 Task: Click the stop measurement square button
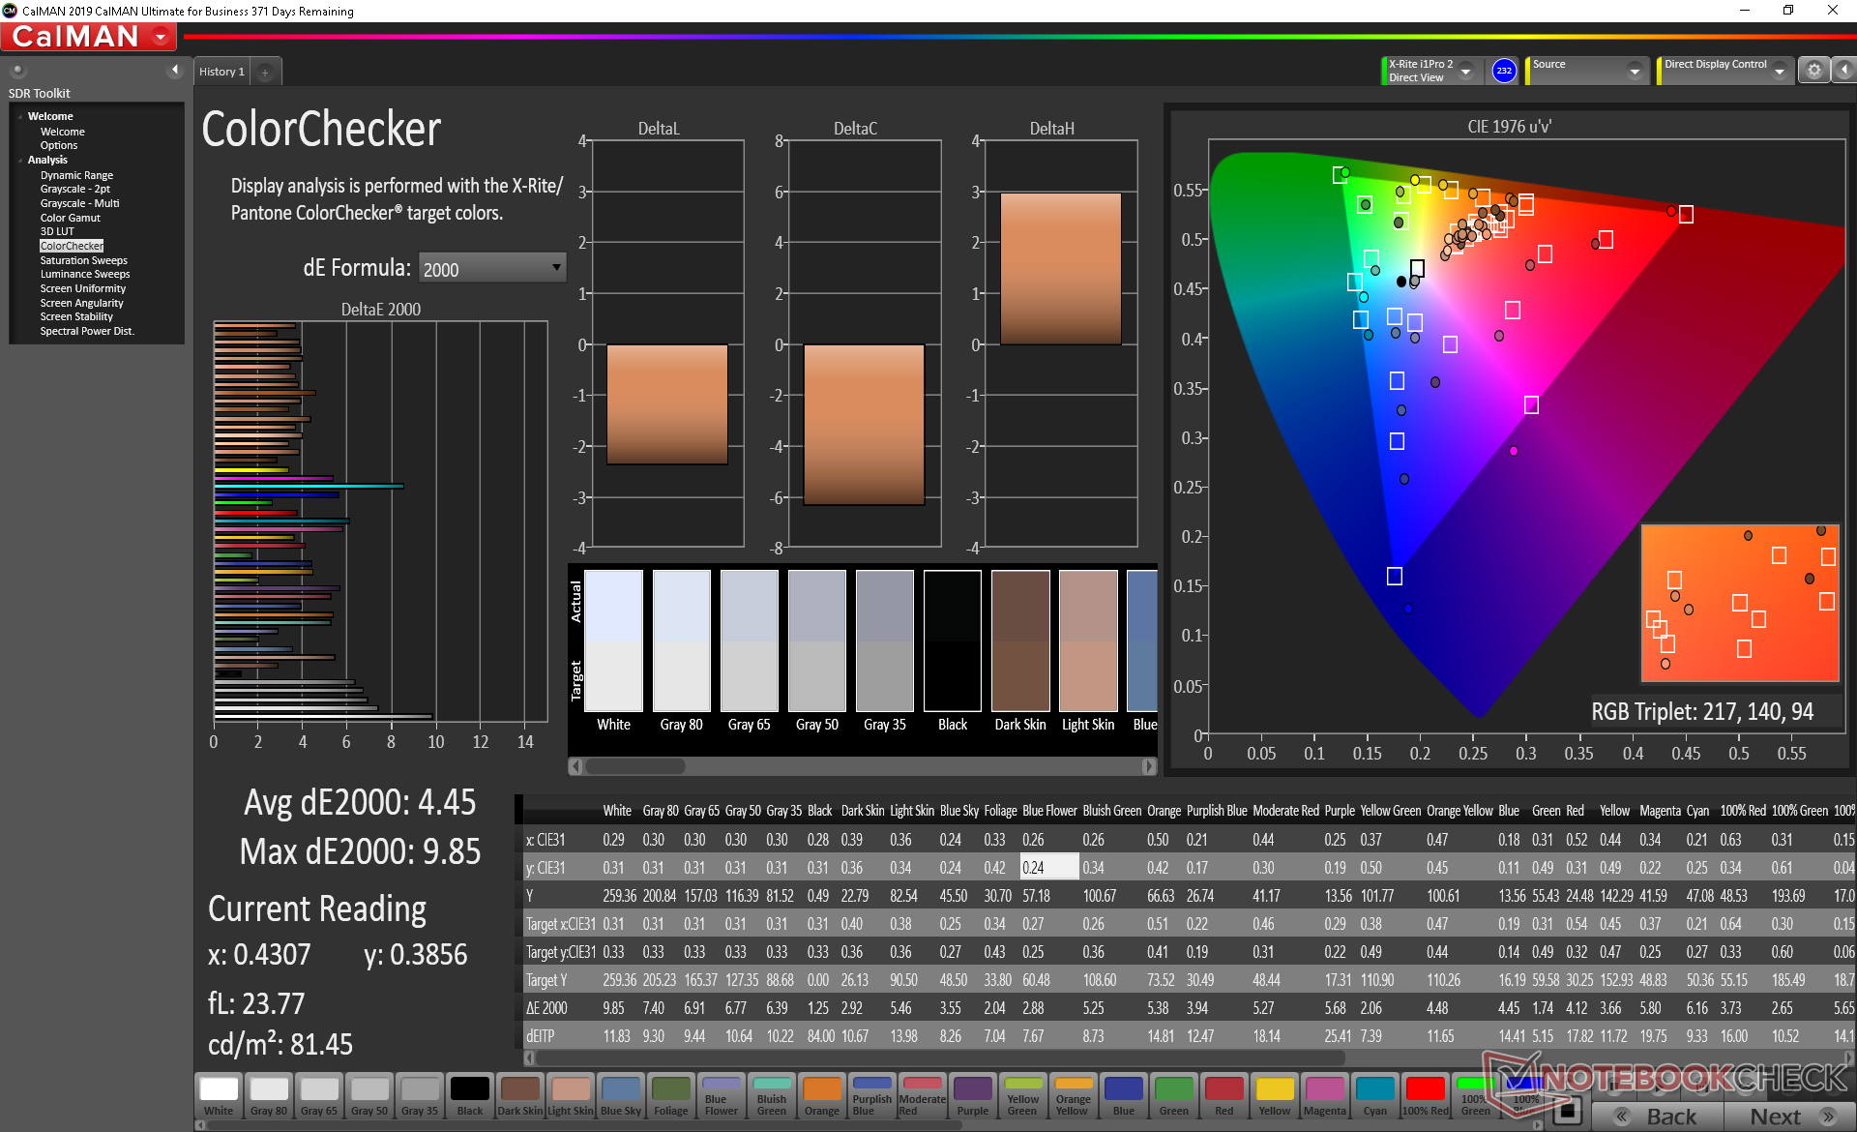(1567, 1112)
